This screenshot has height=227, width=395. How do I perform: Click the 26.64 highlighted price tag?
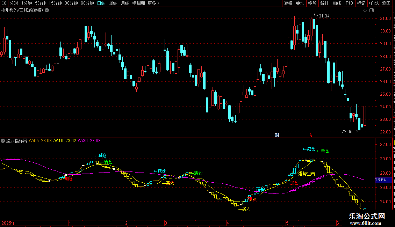point(383,180)
